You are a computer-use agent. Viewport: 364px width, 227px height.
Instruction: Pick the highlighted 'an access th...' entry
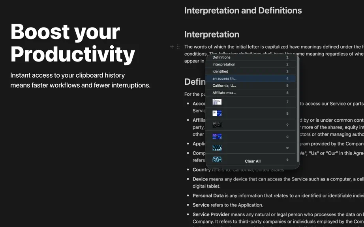click(251, 78)
